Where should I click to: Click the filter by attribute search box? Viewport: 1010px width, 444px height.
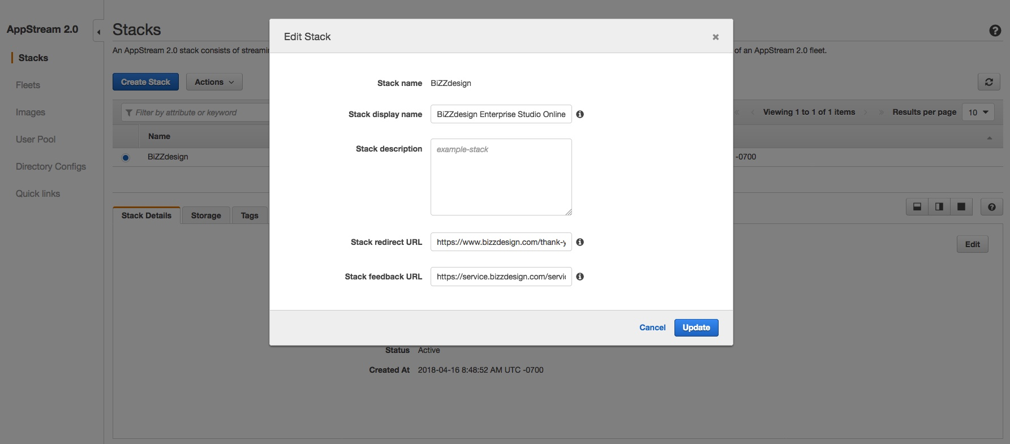pyautogui.click(x=195, y=113)
